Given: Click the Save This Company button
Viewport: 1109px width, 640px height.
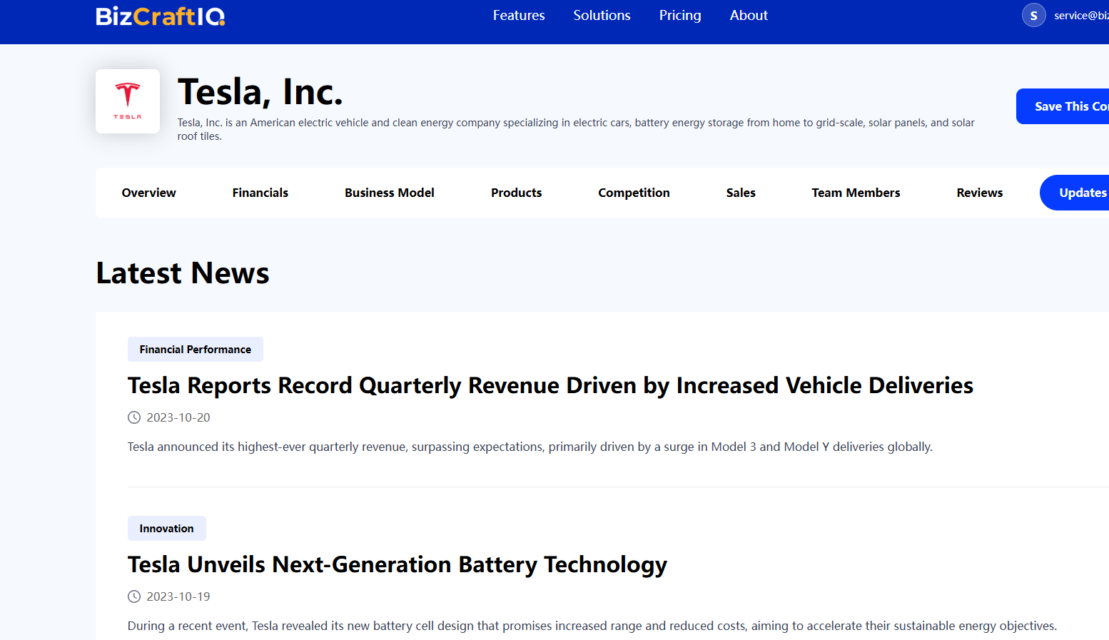Looking at the screenshot, I should click(x=1063, y=106).
